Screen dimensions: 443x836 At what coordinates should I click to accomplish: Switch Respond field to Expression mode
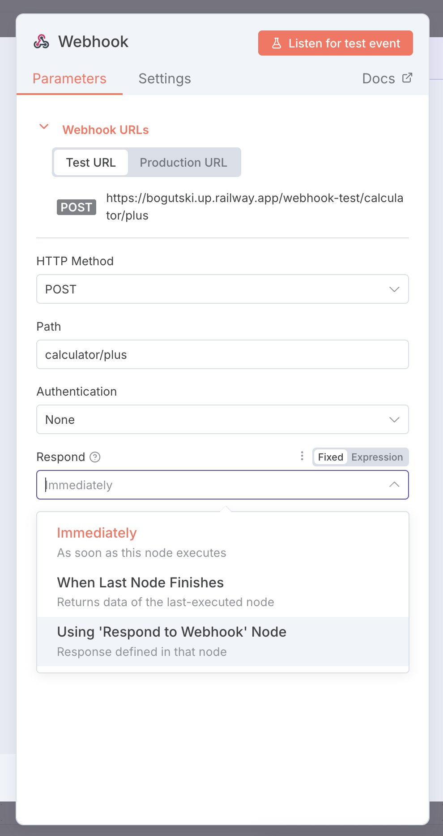point(377,457)
